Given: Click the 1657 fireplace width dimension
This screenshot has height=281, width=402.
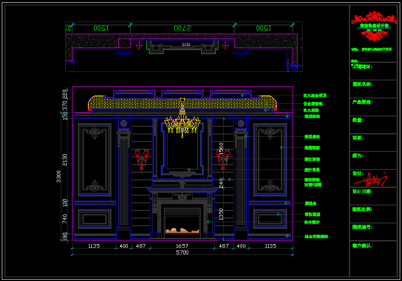Looking at the screenshot, I should coord(182,246).
